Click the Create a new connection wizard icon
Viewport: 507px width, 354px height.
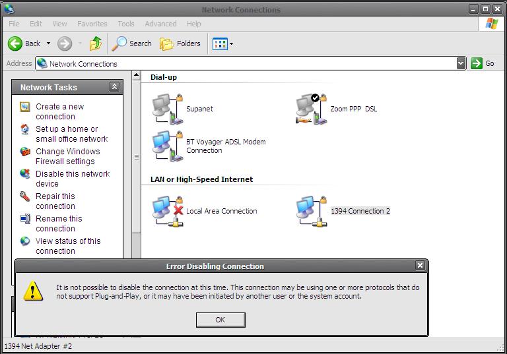(x=25, y=107)
